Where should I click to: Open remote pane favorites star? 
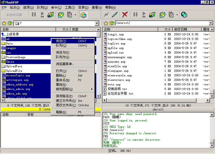point(106,23)
